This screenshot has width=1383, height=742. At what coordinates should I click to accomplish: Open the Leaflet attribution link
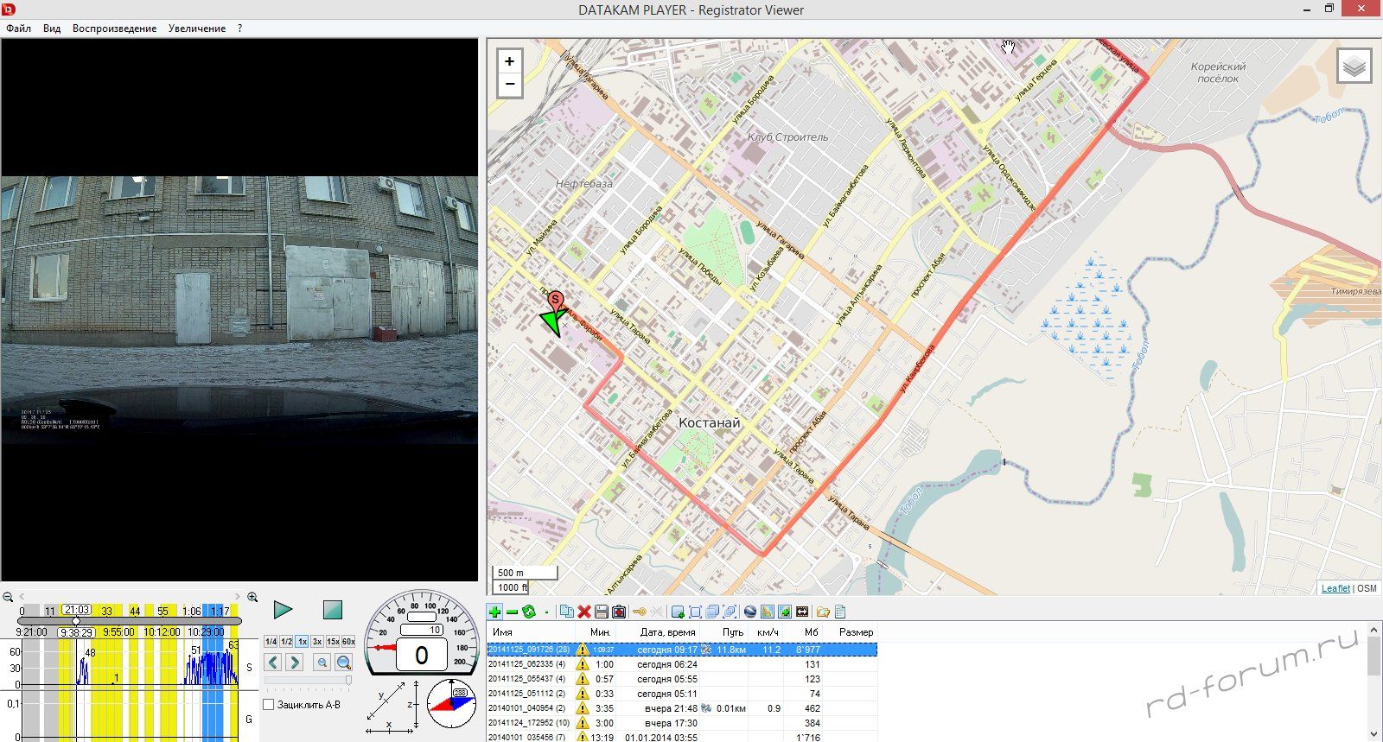tap(1335, 588)
